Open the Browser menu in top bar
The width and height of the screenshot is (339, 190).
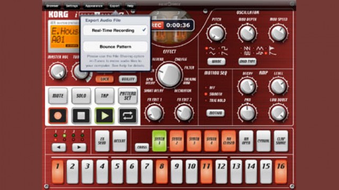pyautogui.click(x=52, y=6)
